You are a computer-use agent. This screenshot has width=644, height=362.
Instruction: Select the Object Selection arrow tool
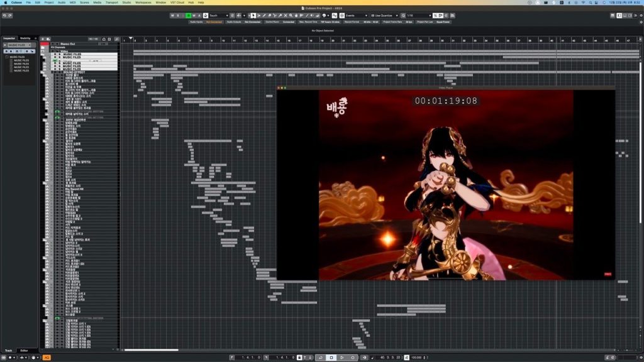(253, 16)
